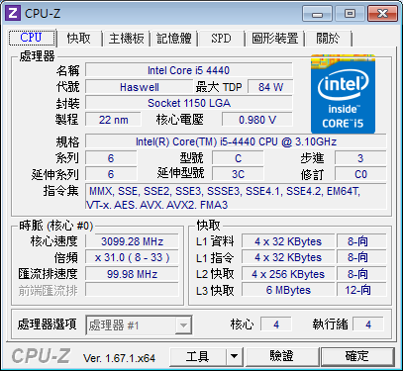Open the arrow next to 工具 button

click(234, 356)
